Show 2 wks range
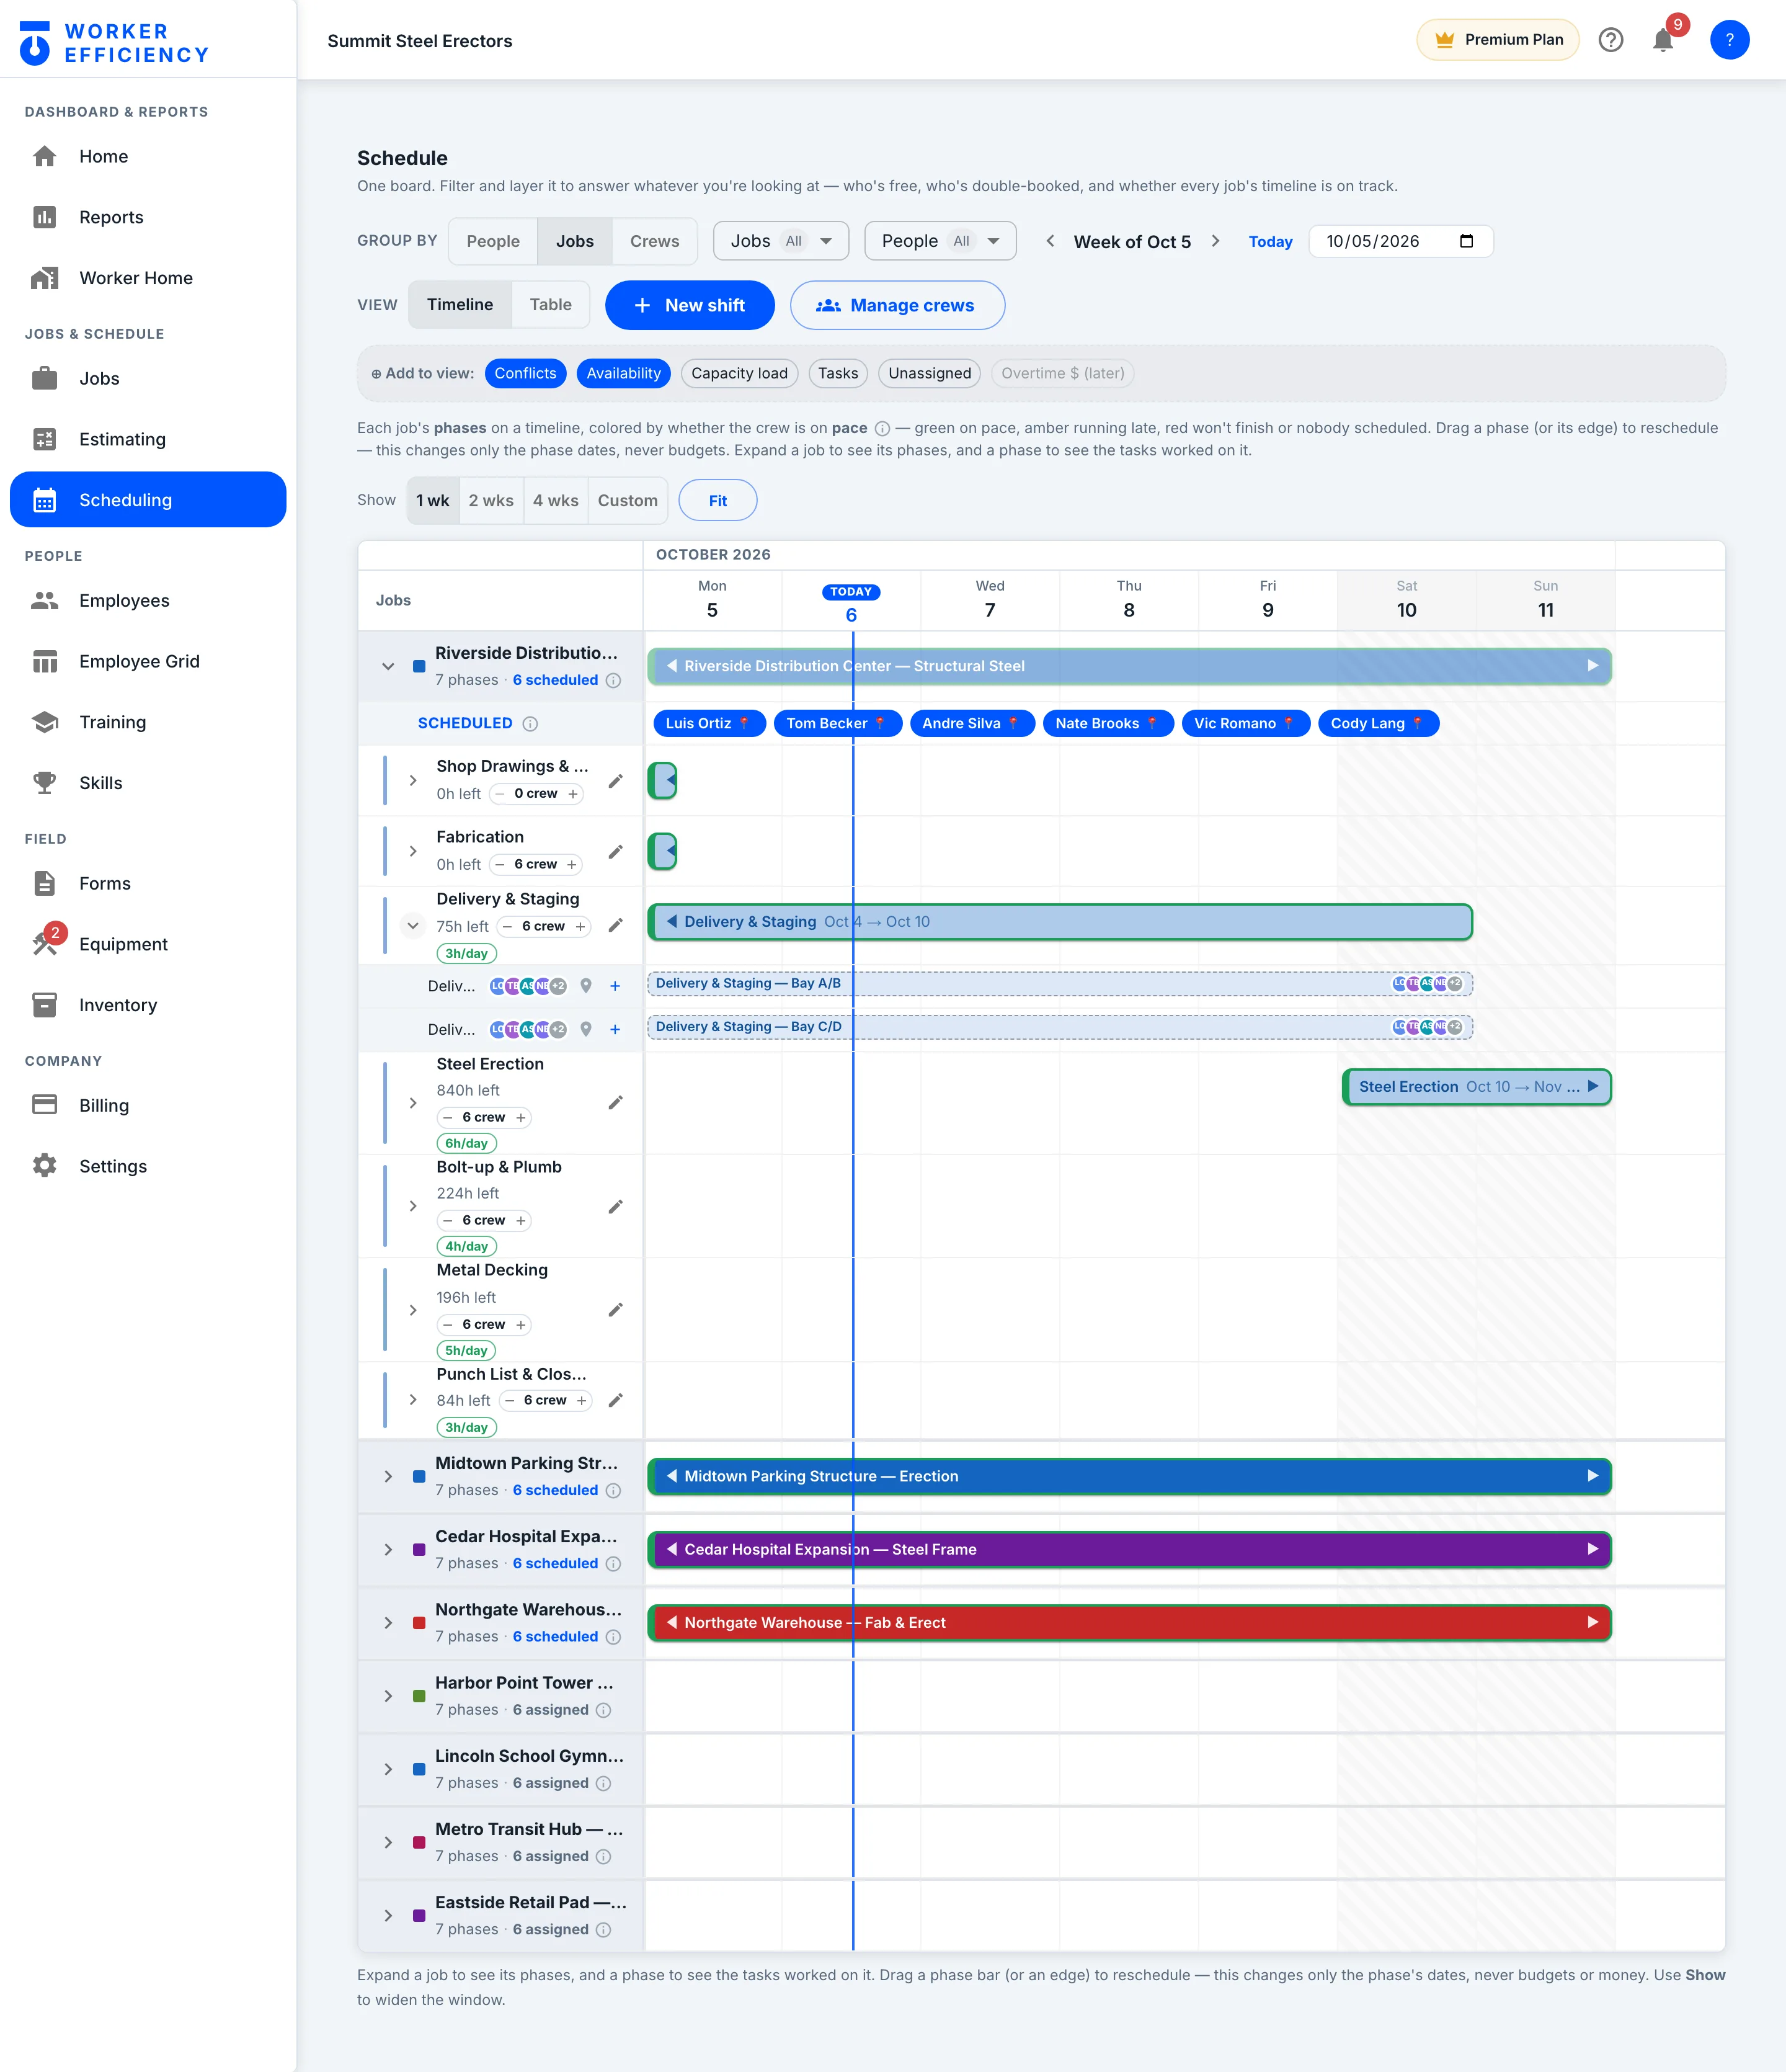The width and height of the screenshot is (1786, 2072). 491,500
